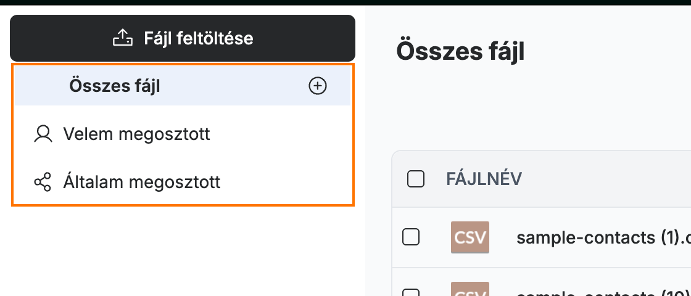This screenshot has height=296, width=691.
Task: Click the circled plus icon beside Összes fájl
Action: [x=317, y=86]
